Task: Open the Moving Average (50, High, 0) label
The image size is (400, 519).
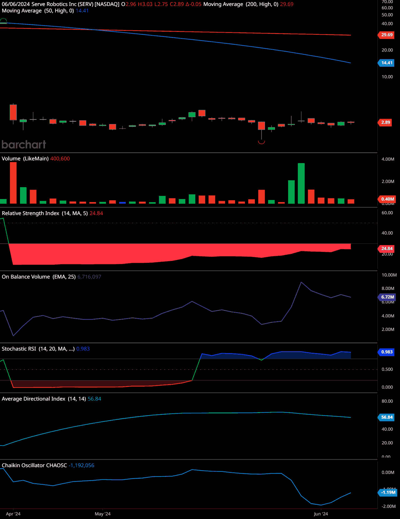Action: point(38,11)
